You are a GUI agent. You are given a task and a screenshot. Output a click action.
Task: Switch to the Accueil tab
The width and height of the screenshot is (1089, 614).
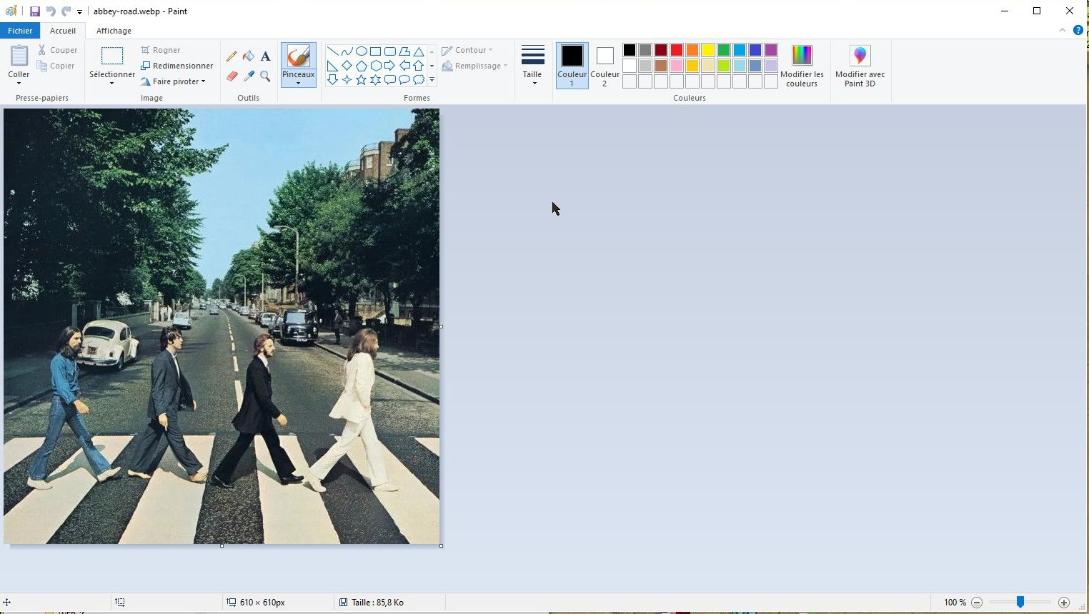(x=63, y=31)
